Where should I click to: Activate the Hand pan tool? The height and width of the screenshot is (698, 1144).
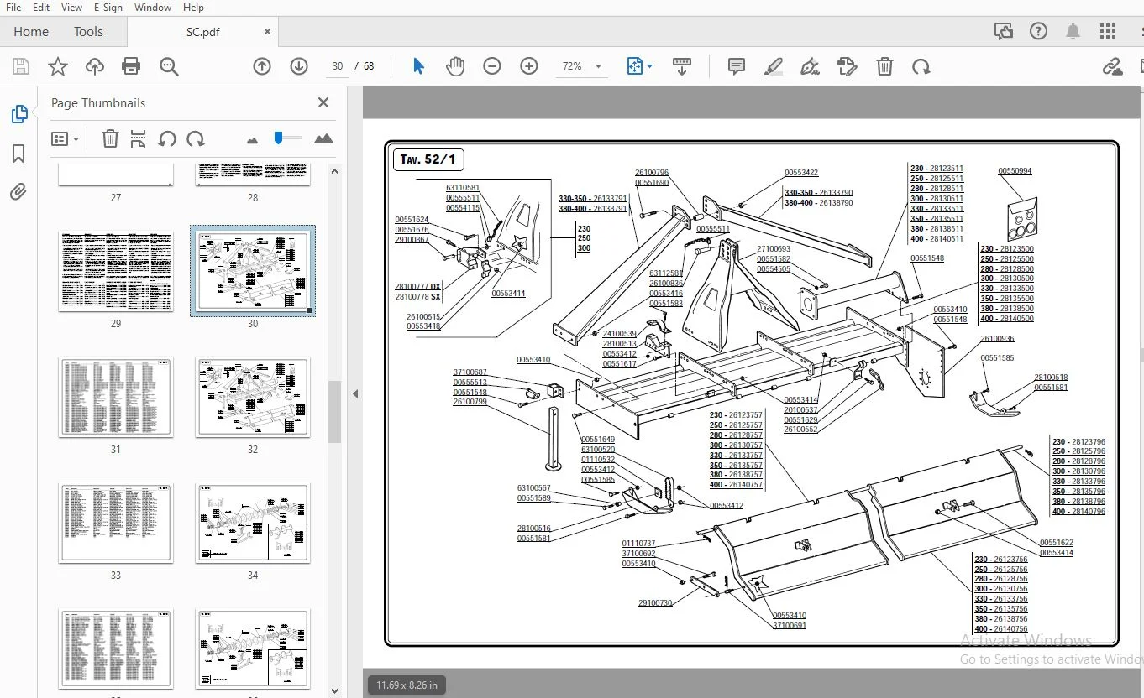tap(455, 66)
